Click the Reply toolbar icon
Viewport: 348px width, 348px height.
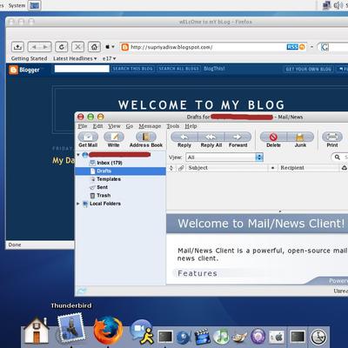pyautogui.click(x=184, y=137)
